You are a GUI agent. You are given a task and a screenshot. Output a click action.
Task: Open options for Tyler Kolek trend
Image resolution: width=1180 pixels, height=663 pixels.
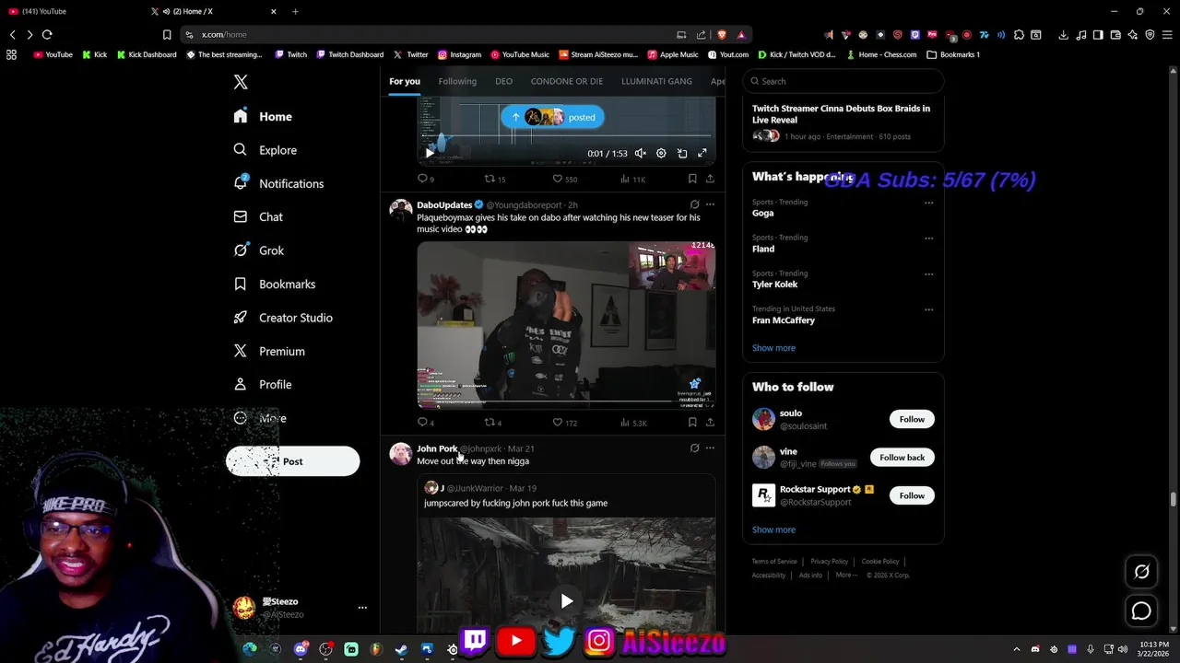[x=928, y=274]
